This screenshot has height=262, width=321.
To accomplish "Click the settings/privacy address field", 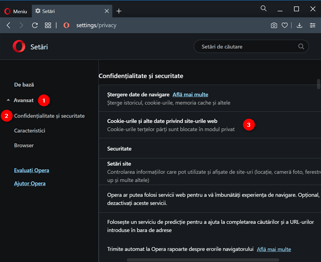I will click(x=96, y=25).
